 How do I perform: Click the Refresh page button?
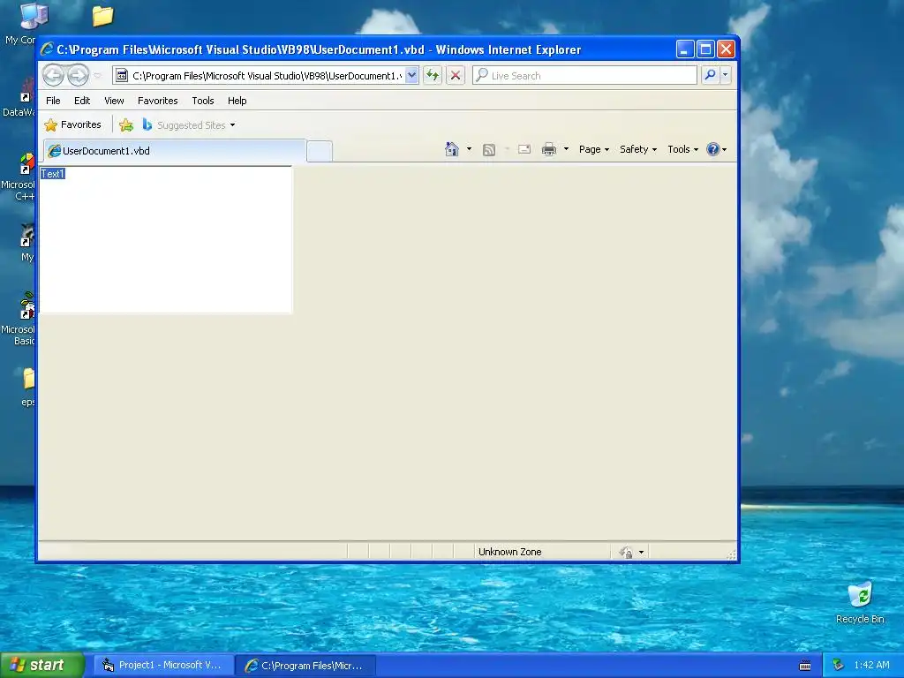coord(433,76)
